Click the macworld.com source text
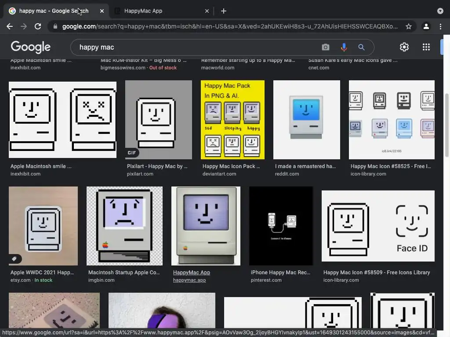Viewport: 450px width, 337px height. point(218,68)
